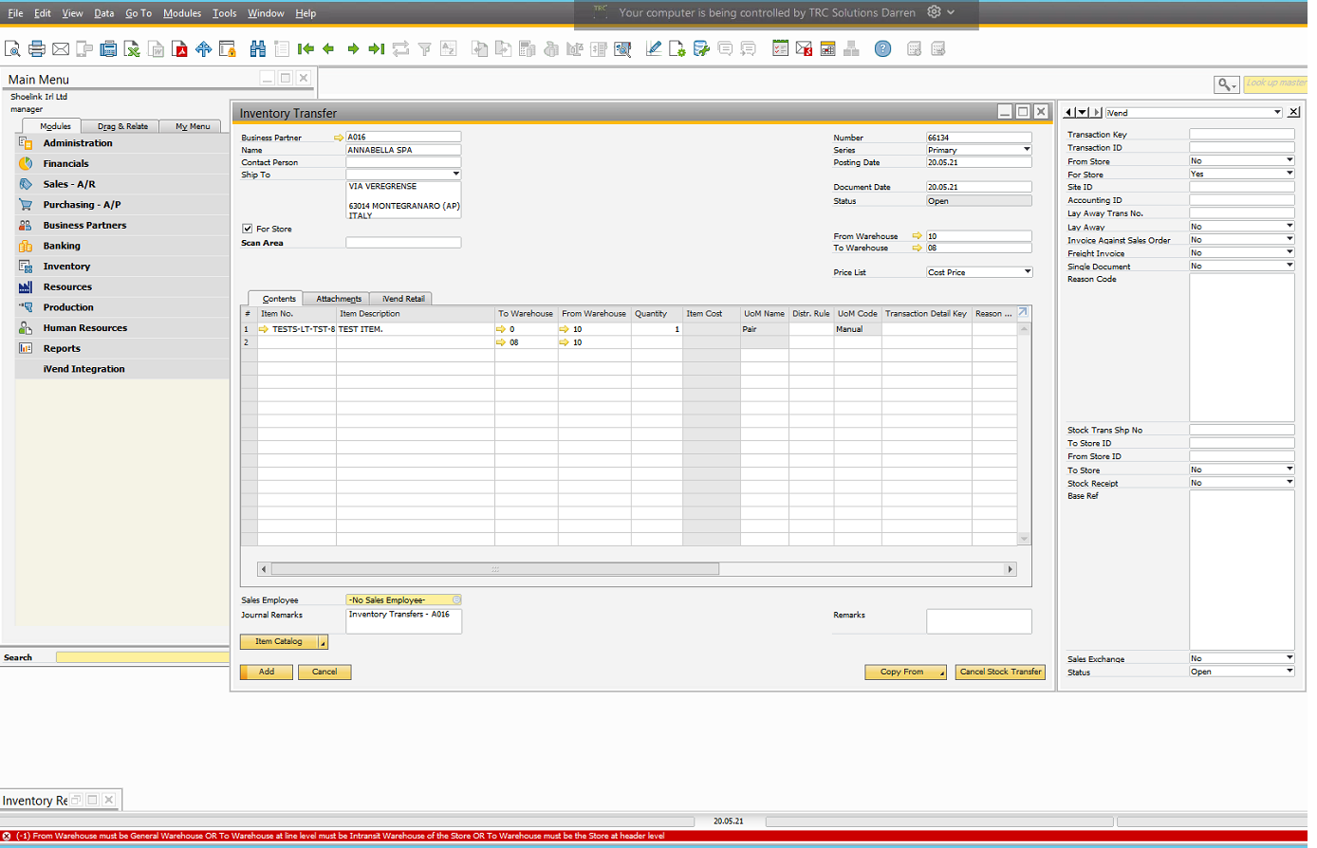Click the Business Partner link arrow
This screenshot has width=1317, height=848.
(339, 138)
